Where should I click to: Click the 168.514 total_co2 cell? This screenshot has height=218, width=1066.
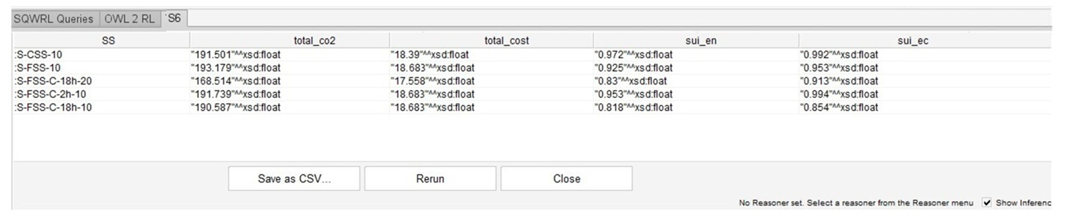(x=235, y=81)
